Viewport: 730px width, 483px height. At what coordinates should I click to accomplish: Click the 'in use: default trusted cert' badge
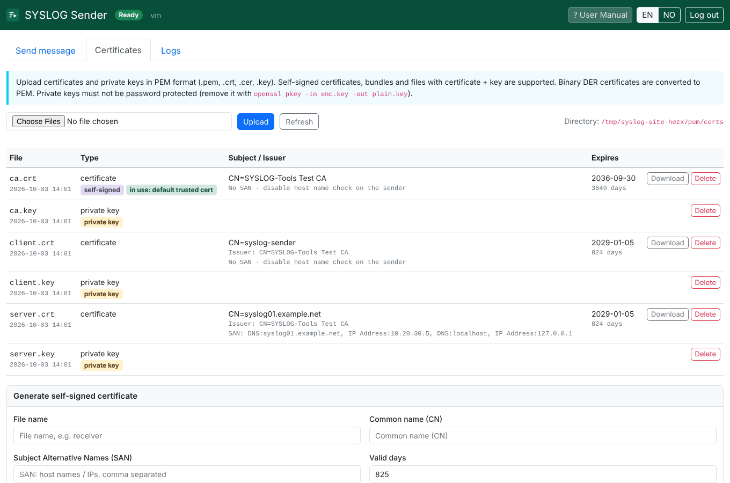(x=171, y=190)
